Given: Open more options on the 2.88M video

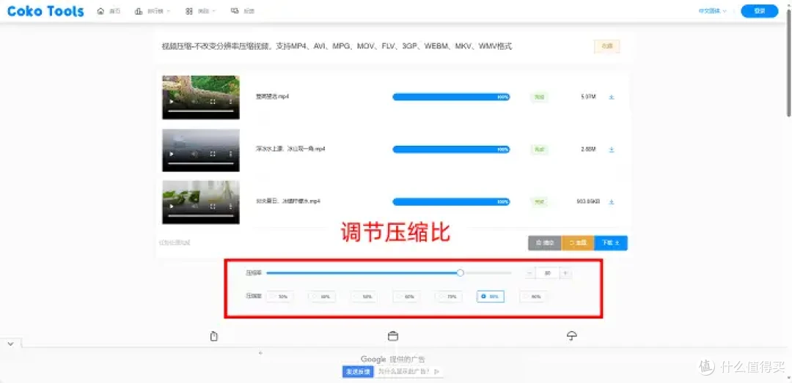Looking at the screenshot, I should 231,154.
